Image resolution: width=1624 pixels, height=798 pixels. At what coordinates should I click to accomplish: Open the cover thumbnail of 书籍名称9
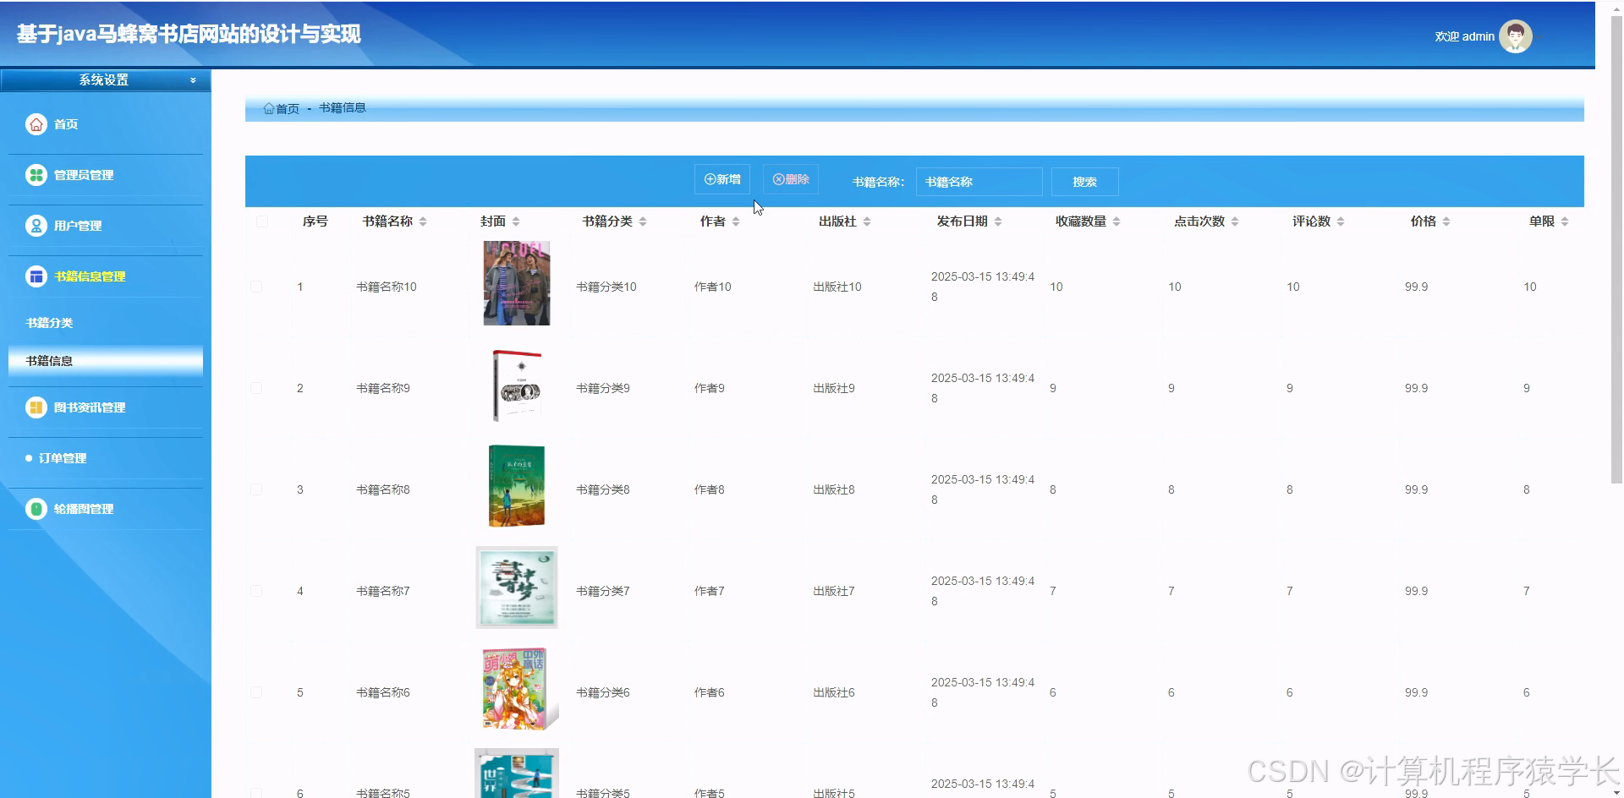click(516, 385)
